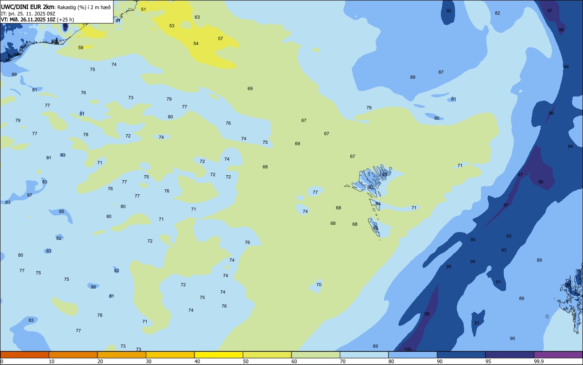Click the legend tick label 95
Screen dimensions: 583x365
point(488,361)
